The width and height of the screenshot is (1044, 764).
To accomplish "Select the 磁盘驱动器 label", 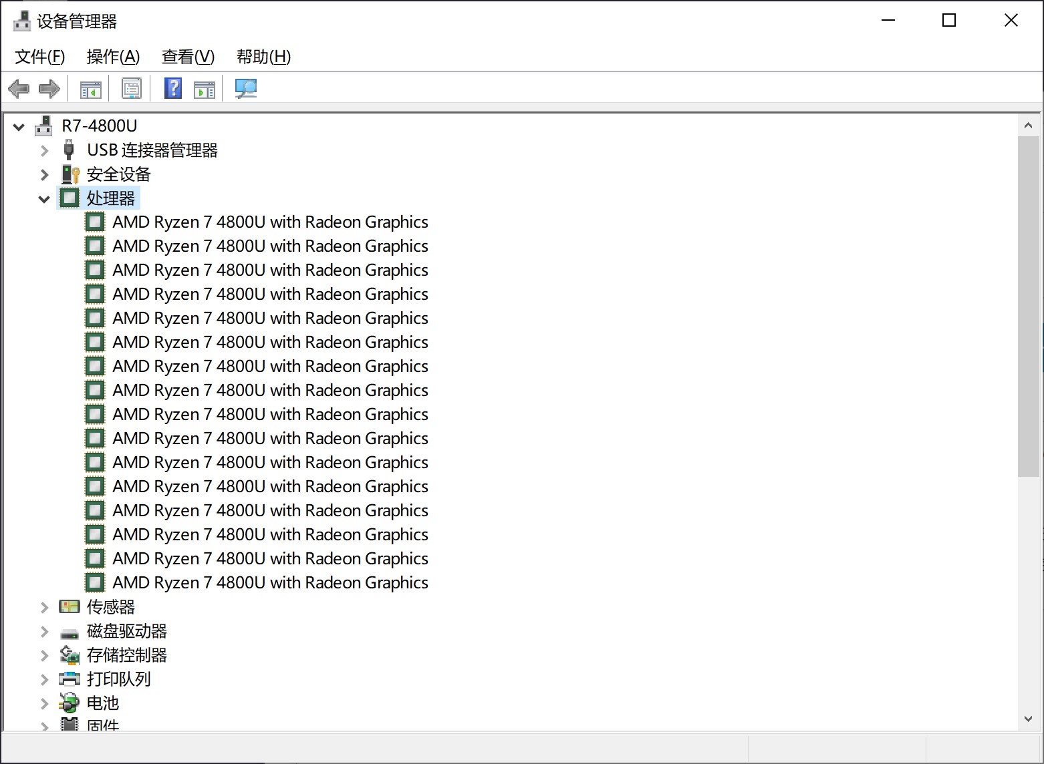I will click(127, 631).
